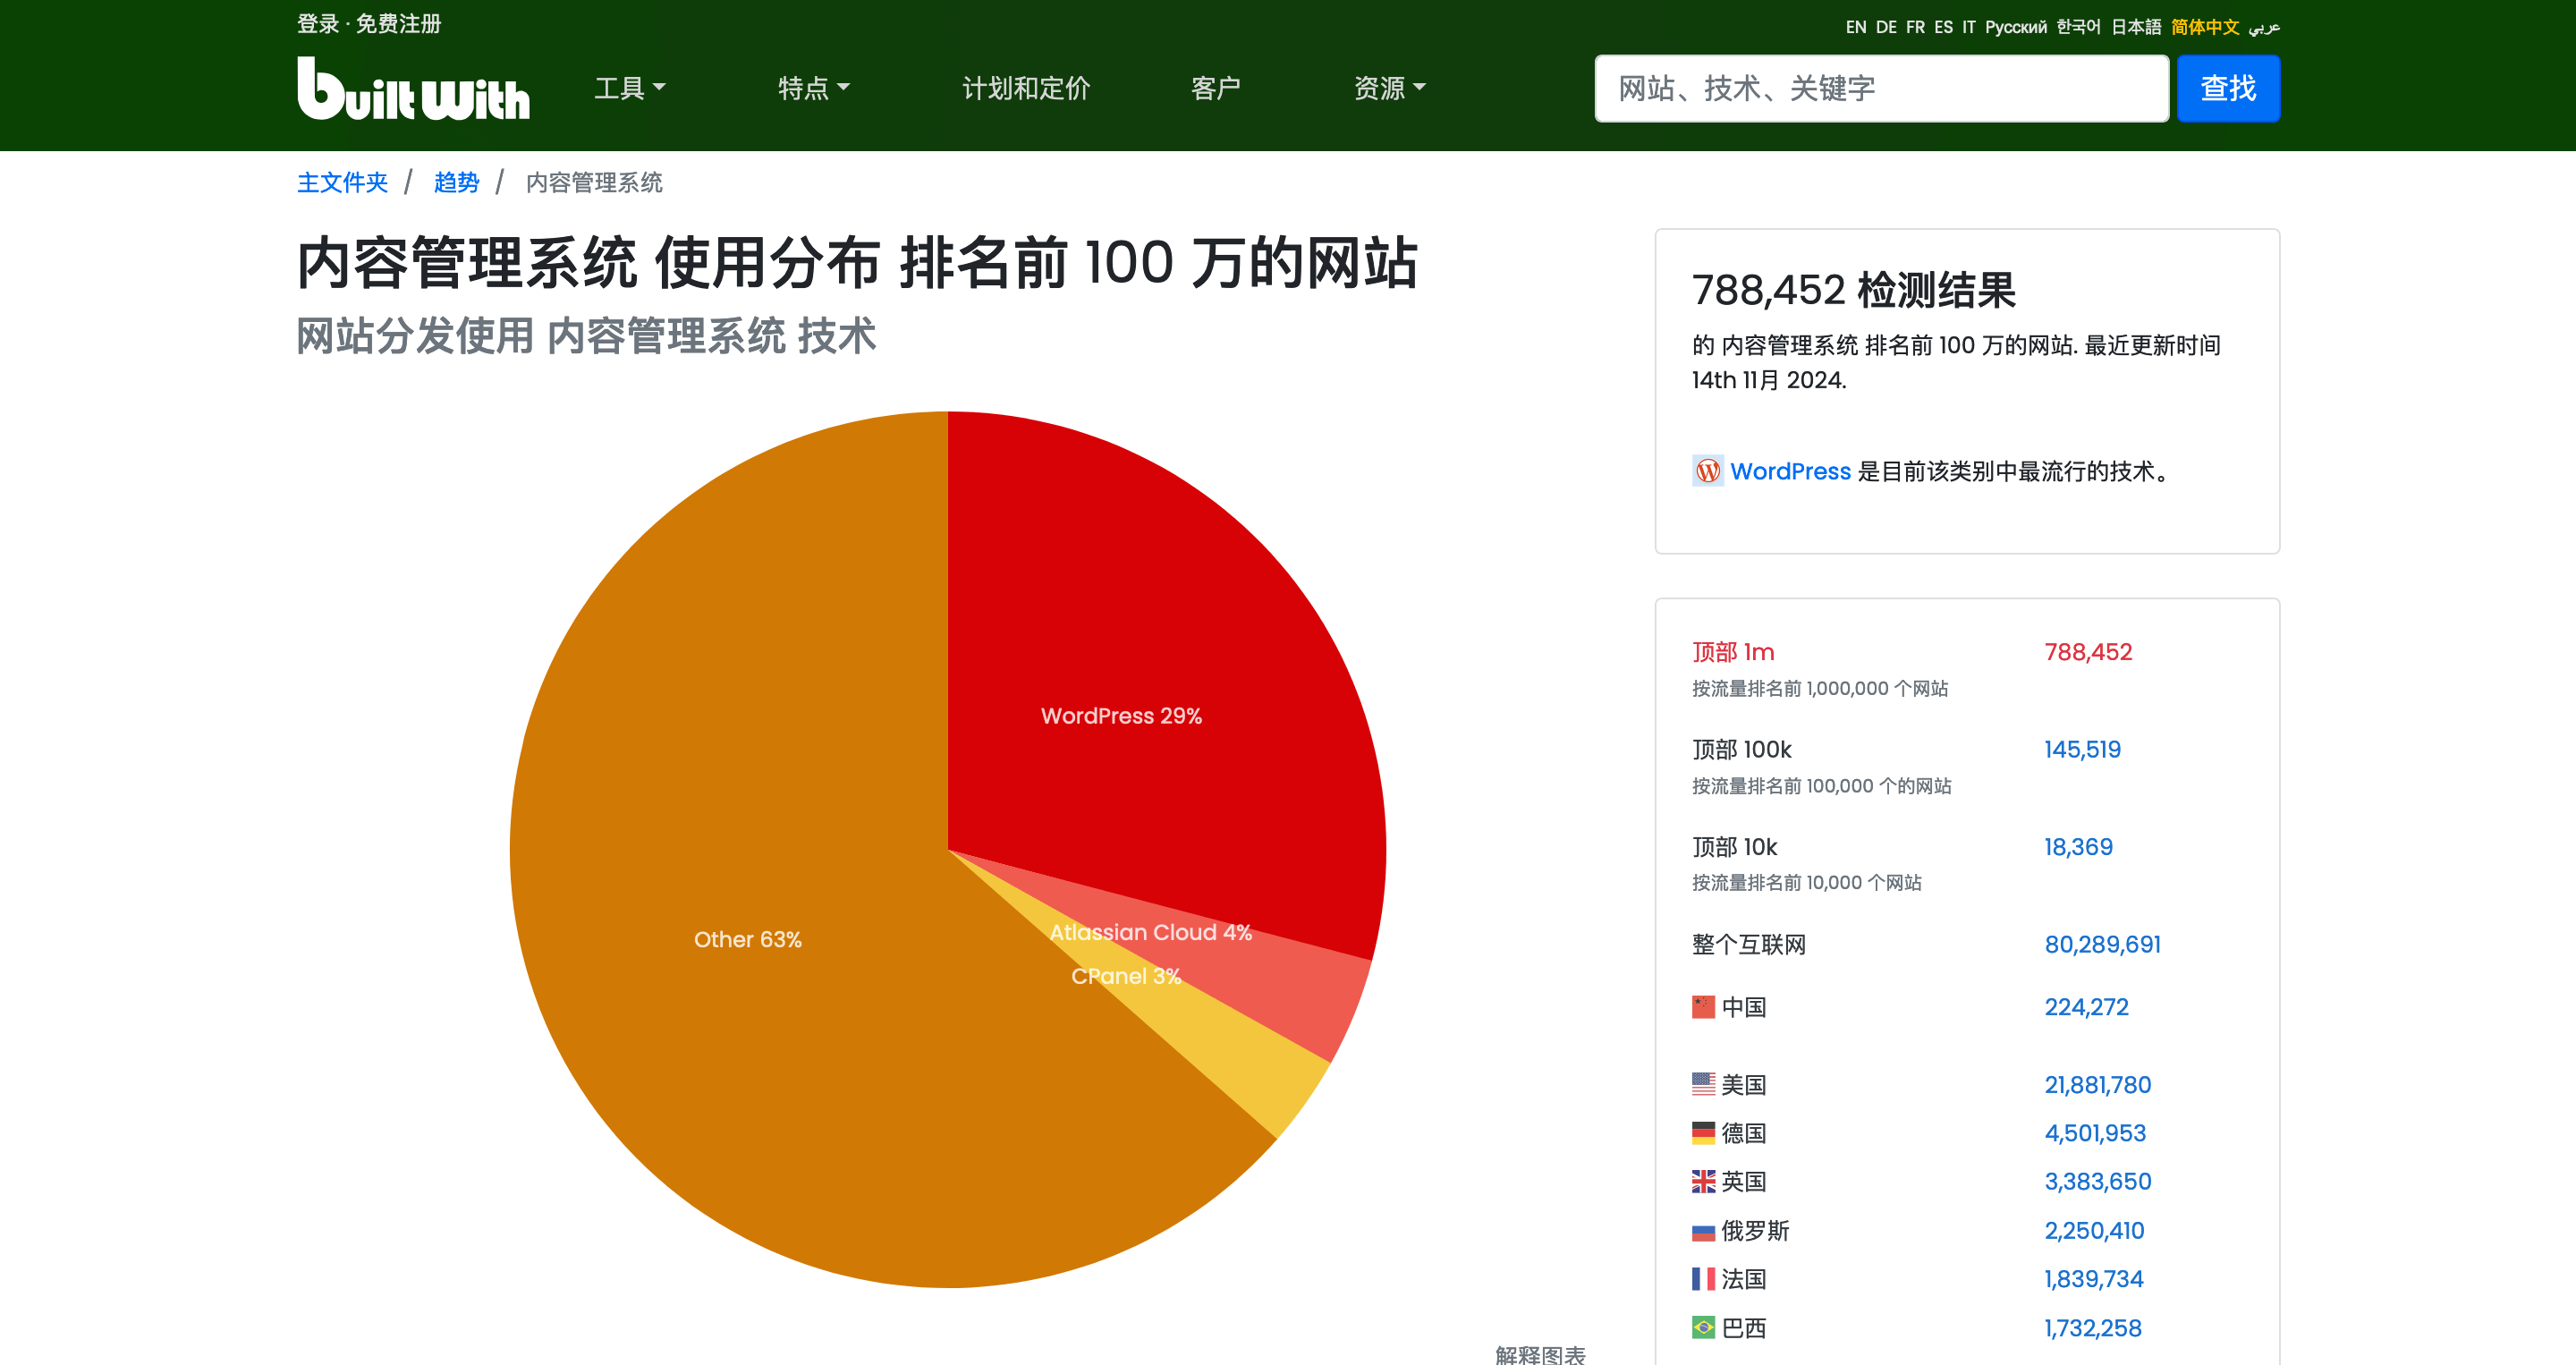This screenshot has height=1365, width=2576.
Task: Expand the 工具 dropdown menu
Action: tap(630, 88)
